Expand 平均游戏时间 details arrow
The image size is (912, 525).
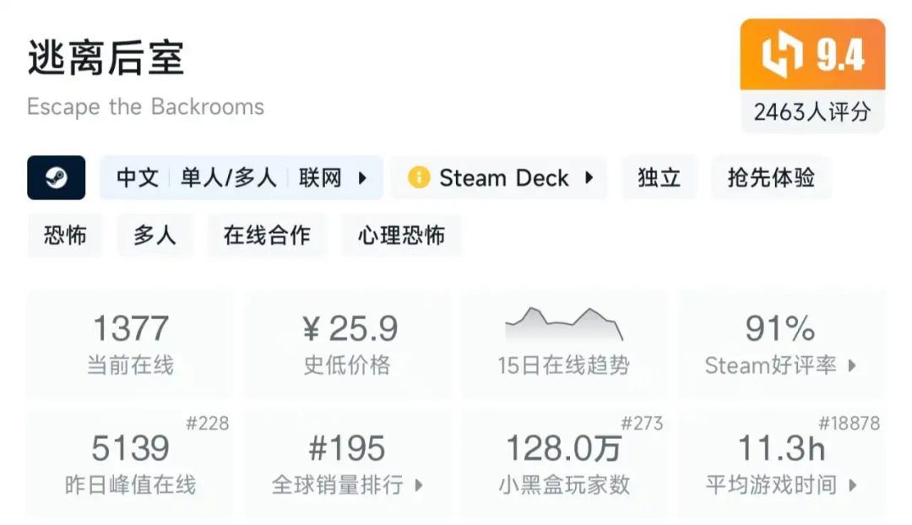coord(852,485)
